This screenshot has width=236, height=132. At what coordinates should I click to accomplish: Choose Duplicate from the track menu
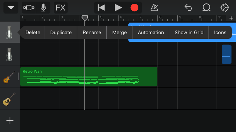coord(61,33)
